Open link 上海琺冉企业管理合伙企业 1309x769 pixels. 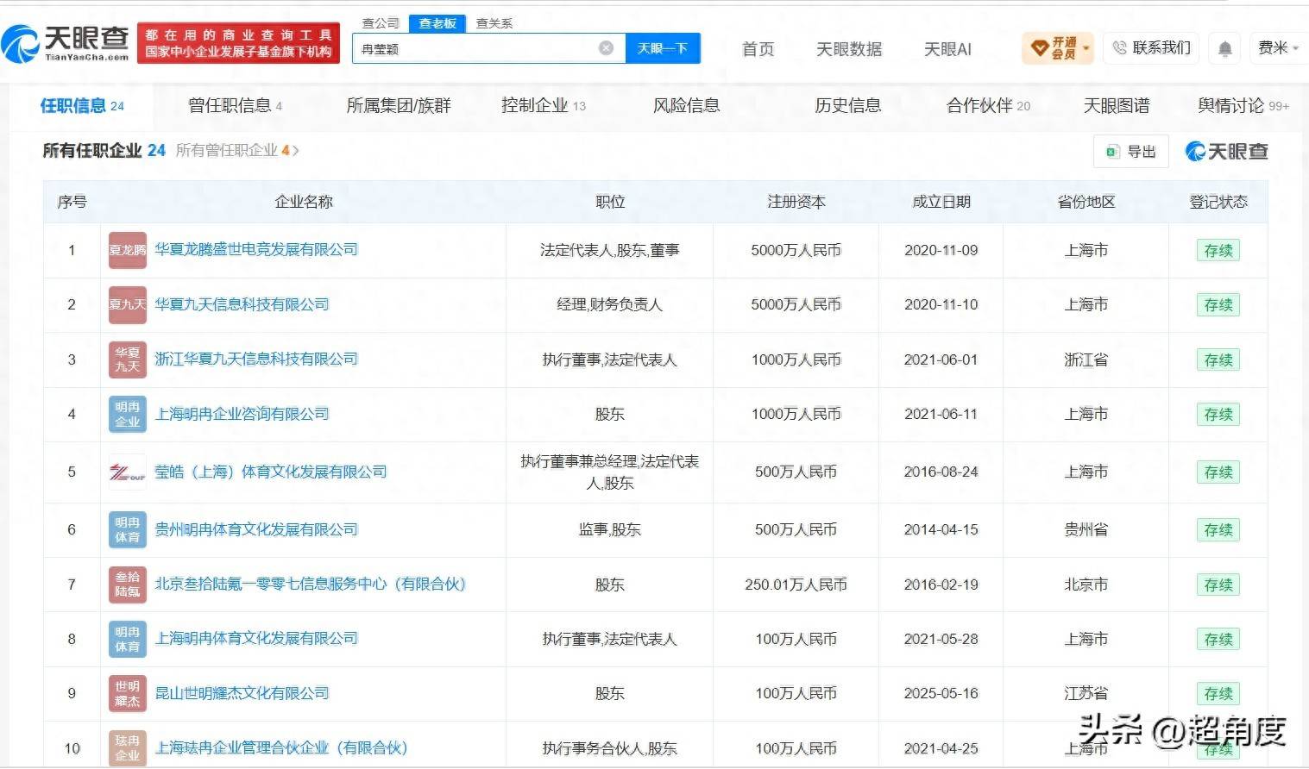281,747
